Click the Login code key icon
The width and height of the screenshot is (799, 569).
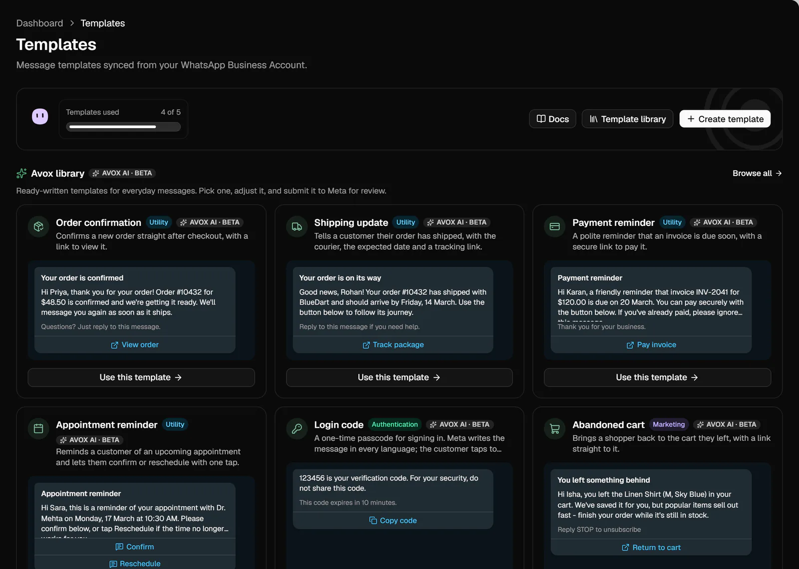pos(297,429)
